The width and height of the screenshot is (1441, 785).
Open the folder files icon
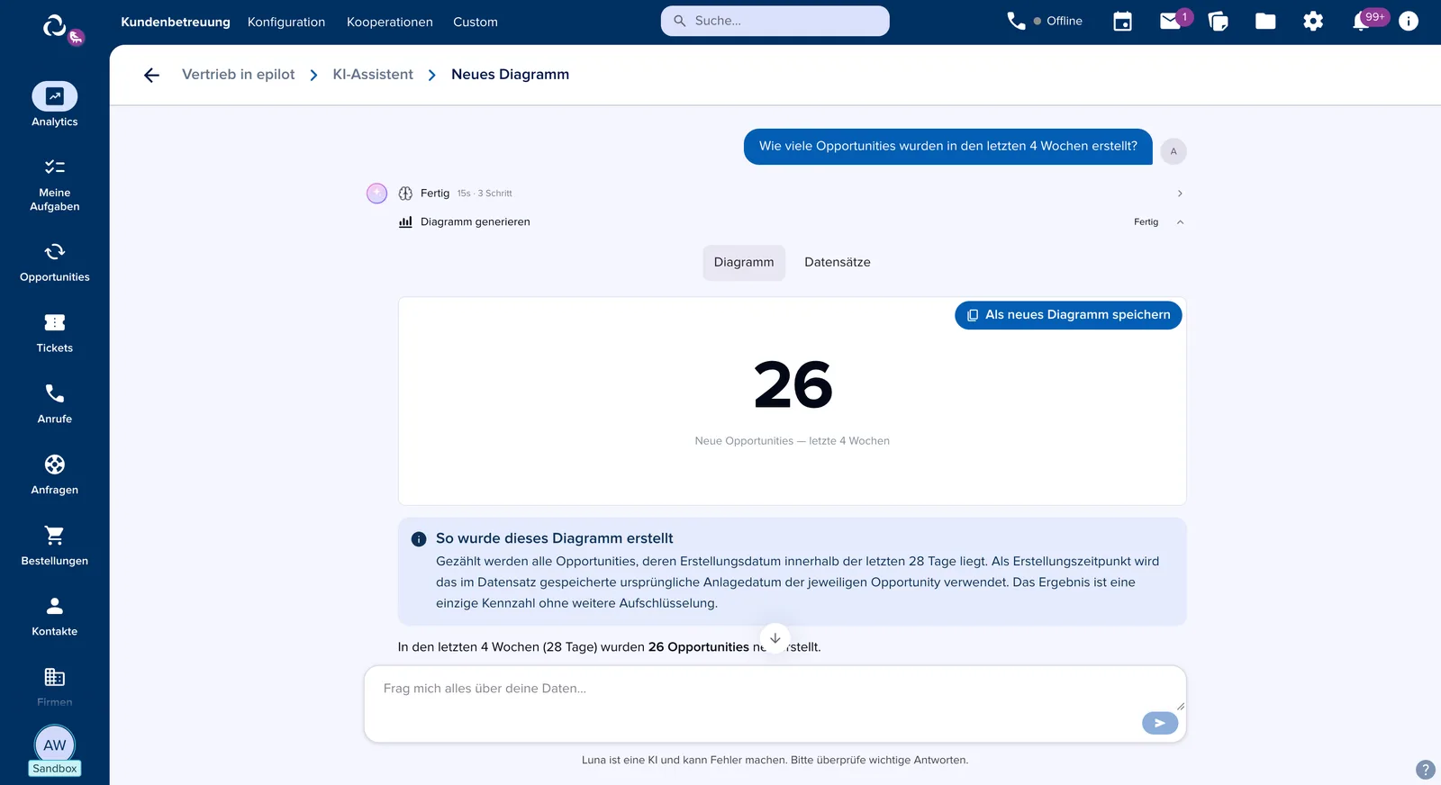tap(1265, 21)
